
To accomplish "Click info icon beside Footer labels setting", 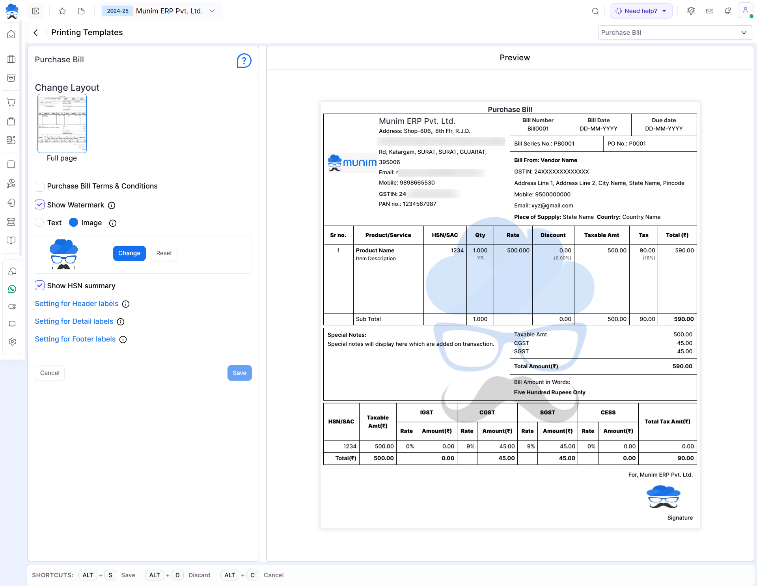I will point(123,340).
